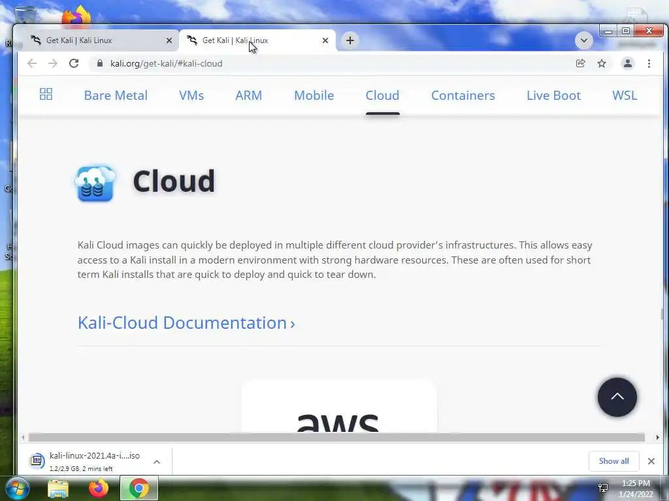Open Firefox from the taskbar
Viewport: 669px width, 501px height.
(99, 488)
